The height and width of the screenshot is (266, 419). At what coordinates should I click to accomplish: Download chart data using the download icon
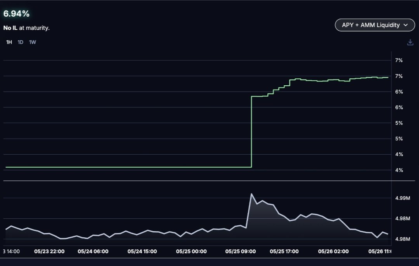tap(410, 42)
